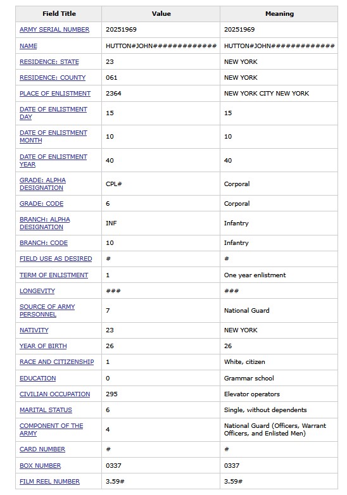Open PLACE OF ENLISTMENT link
This screenshot has width=347, height=495.
[55, 94]
